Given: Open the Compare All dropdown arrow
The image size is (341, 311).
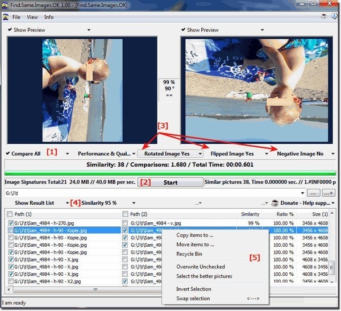Looking at the screenshot, I should pyautogui.click(x=68, y=154).
